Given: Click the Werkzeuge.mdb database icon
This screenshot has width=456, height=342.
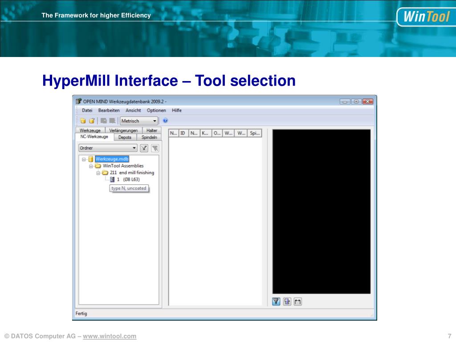Looking at the screenshot, I should [91, 159].
